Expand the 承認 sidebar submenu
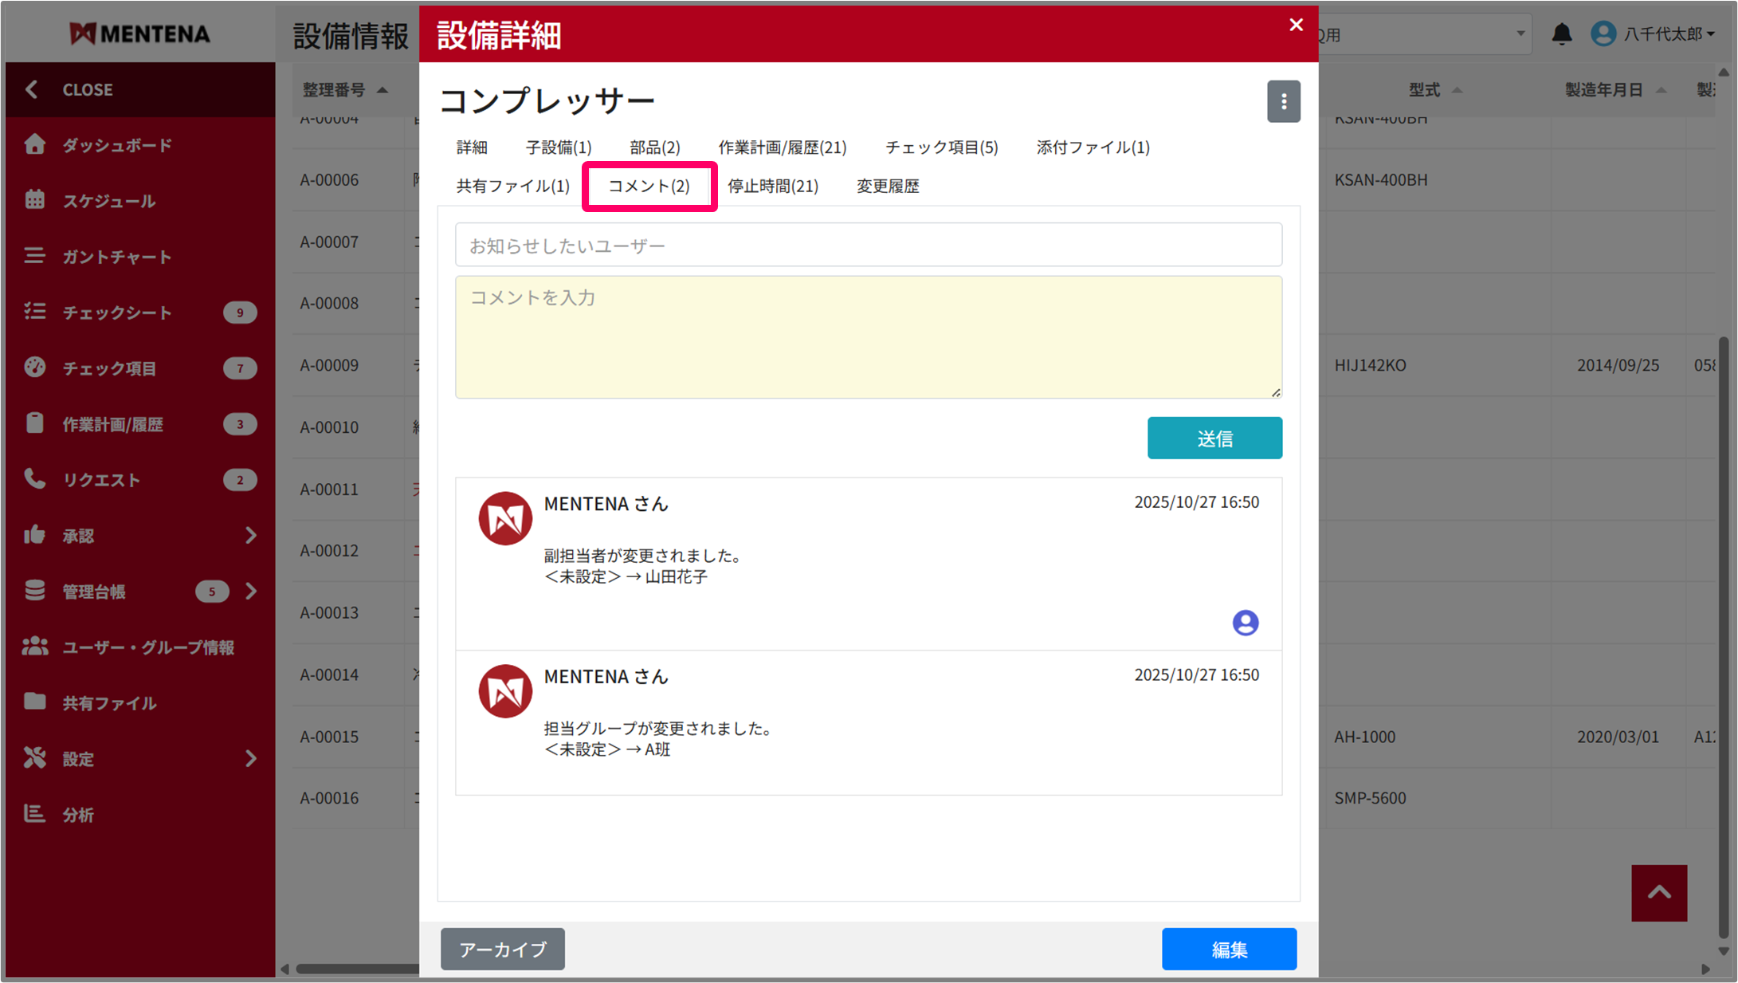The image size is (1738, 983). coord(250,536)
